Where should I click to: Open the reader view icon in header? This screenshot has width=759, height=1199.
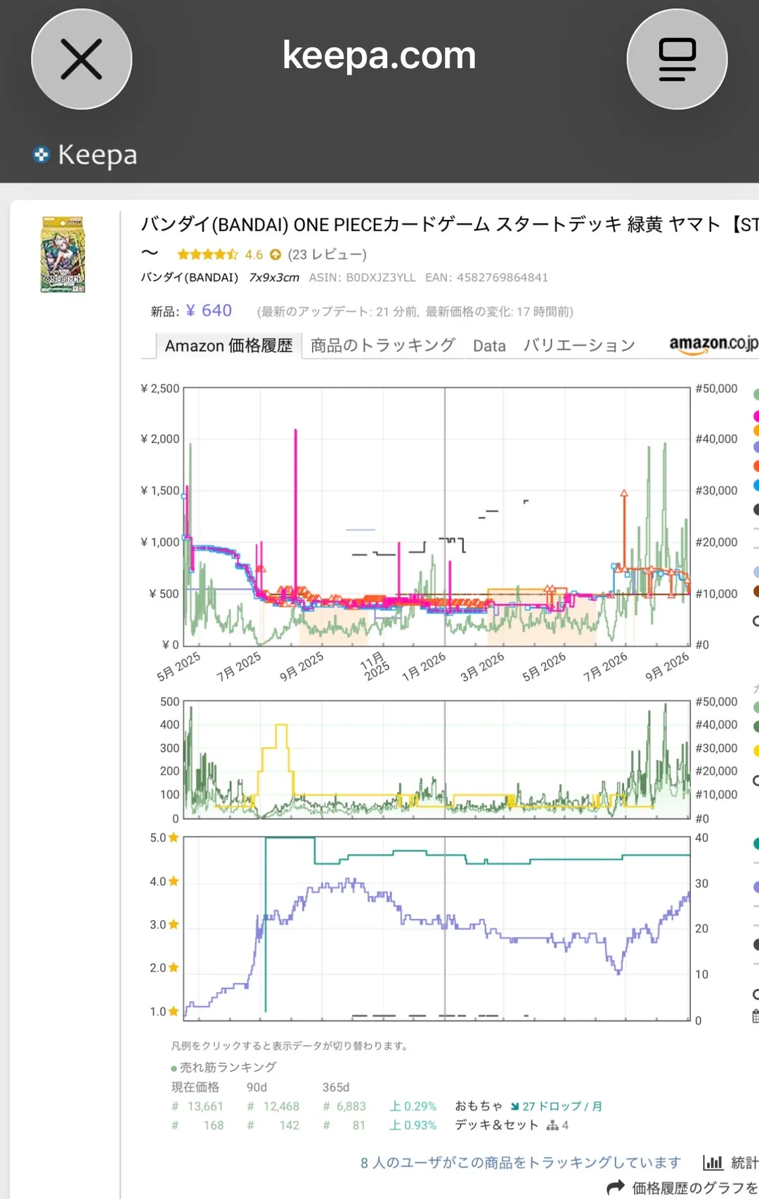tap(677, 59)
